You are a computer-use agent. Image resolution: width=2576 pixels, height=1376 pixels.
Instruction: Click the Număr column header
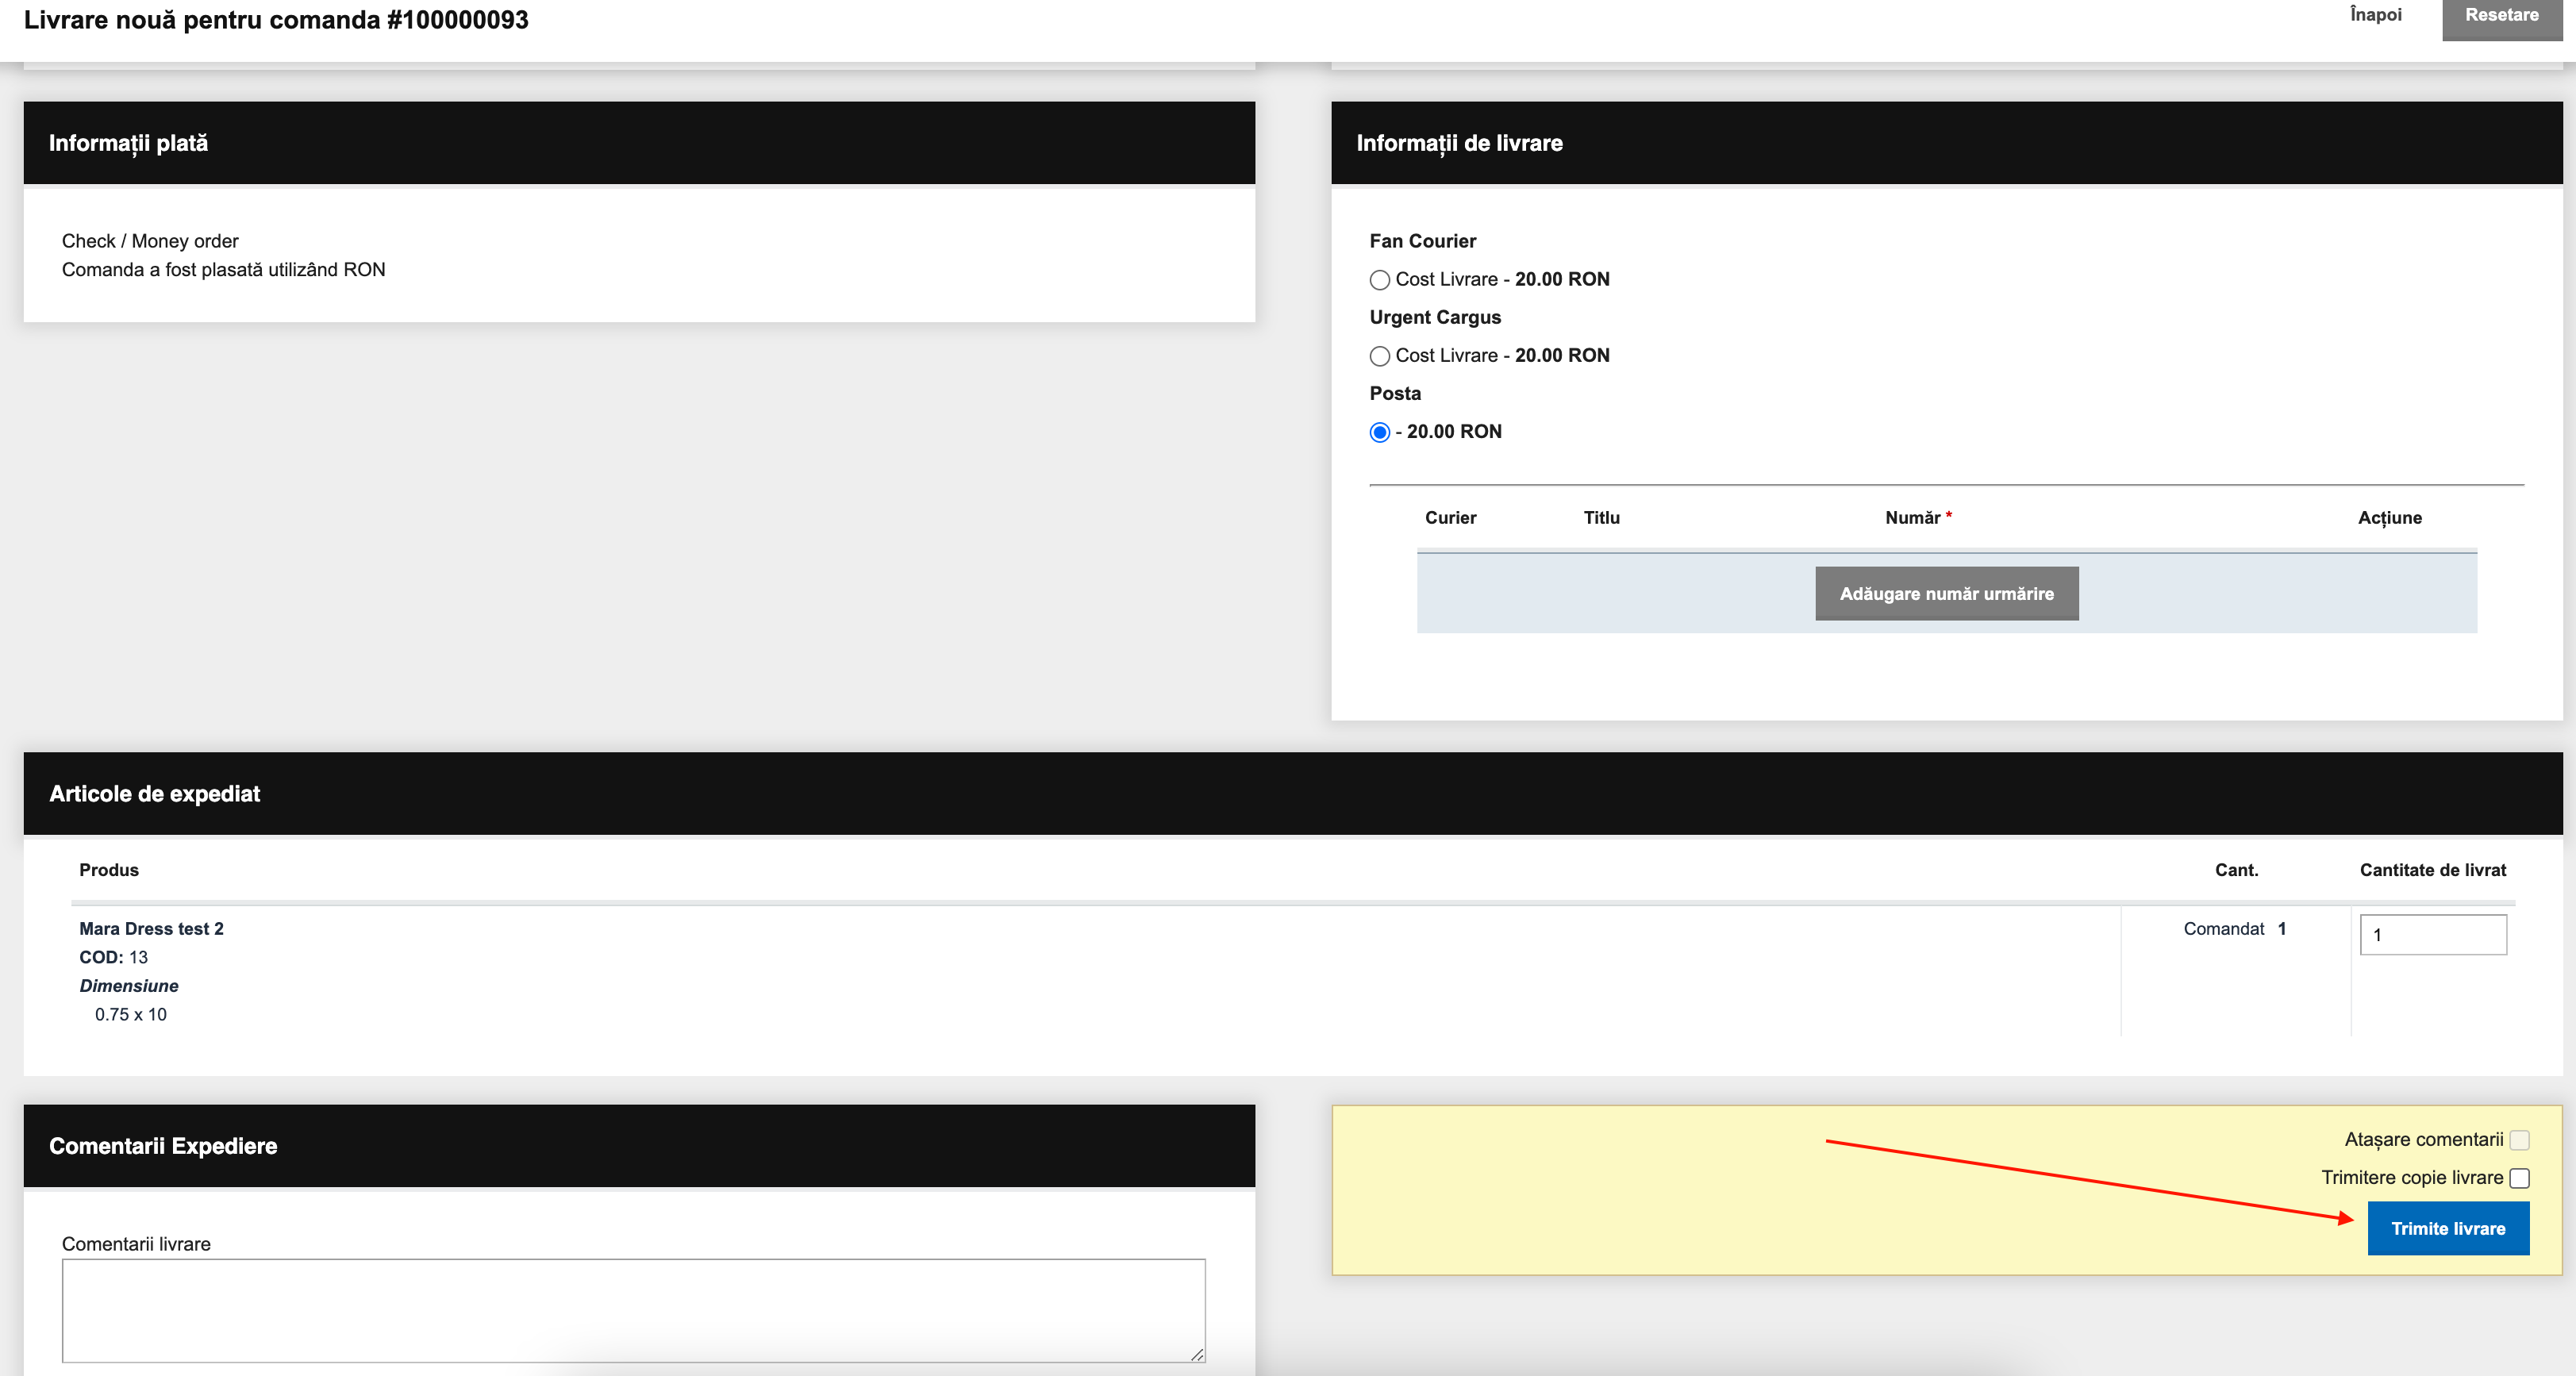tap(1917, 517)
